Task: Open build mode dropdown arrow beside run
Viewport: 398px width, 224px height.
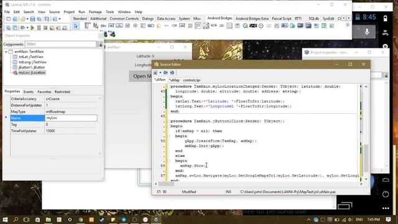Action: point(27,27)
